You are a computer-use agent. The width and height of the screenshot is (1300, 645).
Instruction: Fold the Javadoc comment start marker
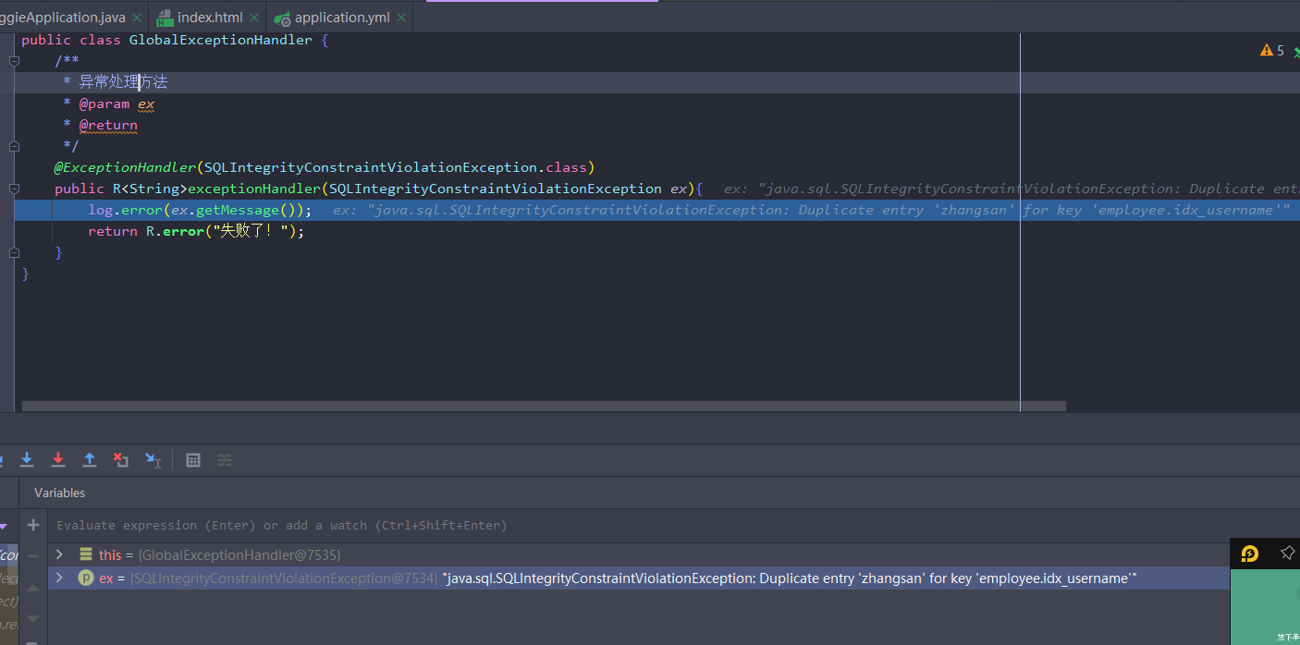(x=14, y=61)
